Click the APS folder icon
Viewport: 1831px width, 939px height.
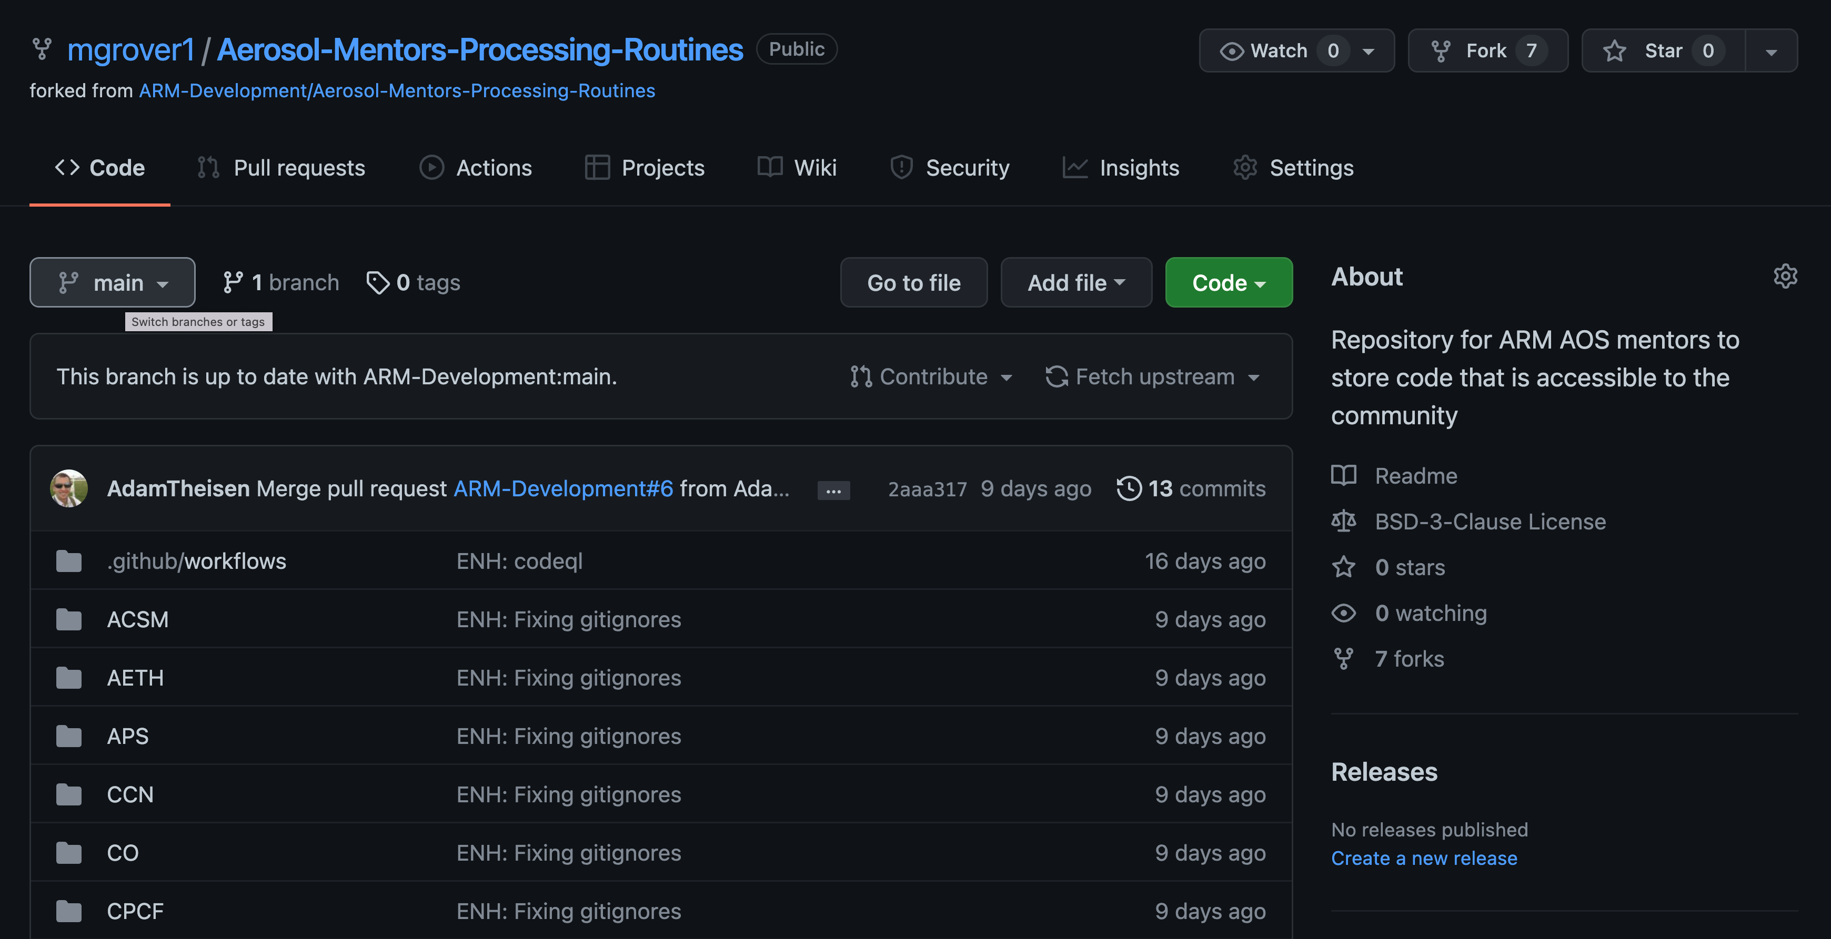[69, 736]
